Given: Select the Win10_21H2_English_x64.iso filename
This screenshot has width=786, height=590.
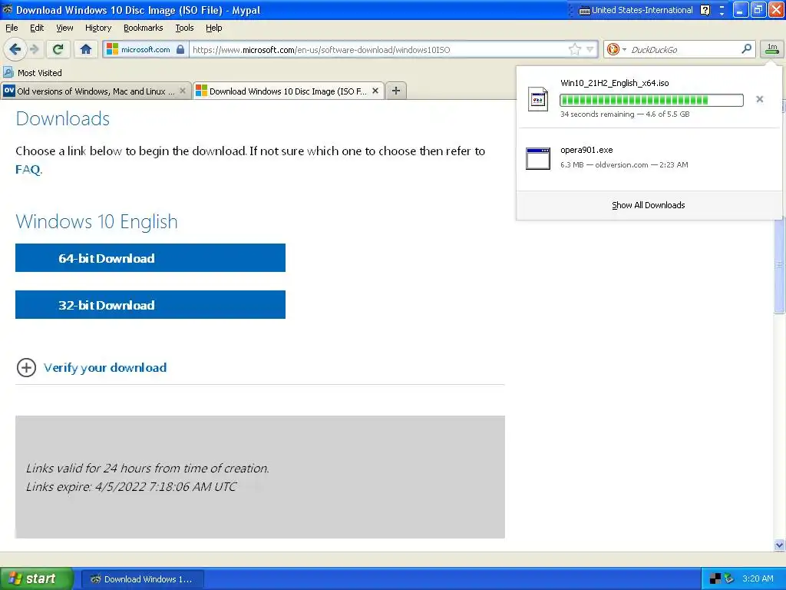Looking at the screenshot, I should (x=615, y=83).
